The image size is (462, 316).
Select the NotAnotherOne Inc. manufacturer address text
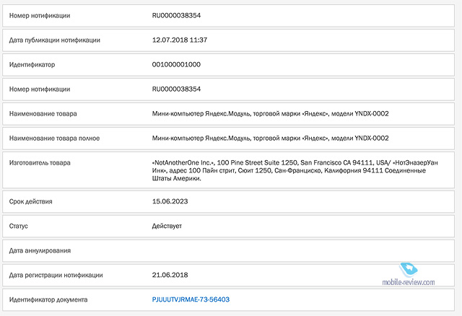(x=295, y=170)
